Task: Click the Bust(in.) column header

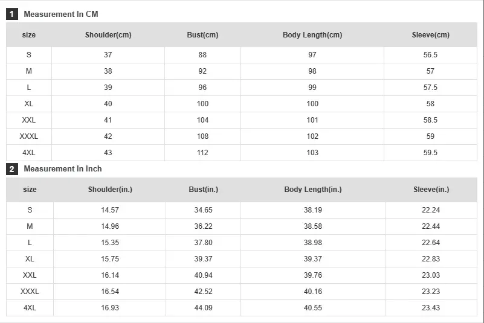Action: coord(204,190)
